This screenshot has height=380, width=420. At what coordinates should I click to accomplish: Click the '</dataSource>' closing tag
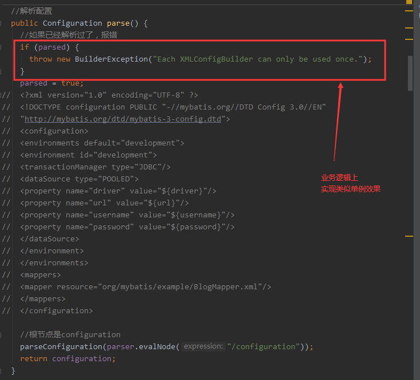coord(50,239)
